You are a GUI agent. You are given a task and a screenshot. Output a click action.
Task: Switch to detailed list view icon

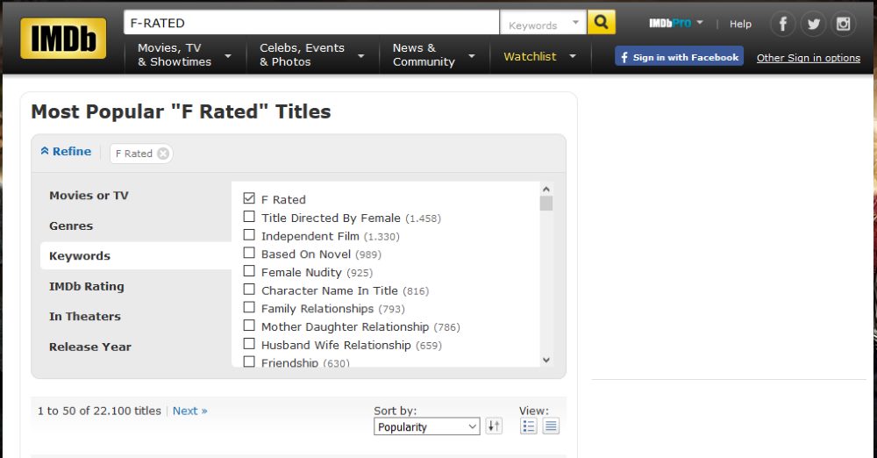pyautogui.click(x=529, y=426)
